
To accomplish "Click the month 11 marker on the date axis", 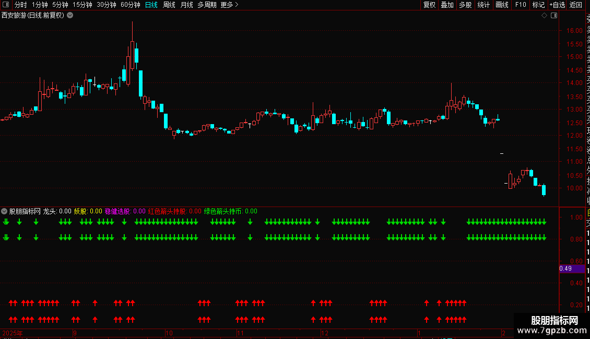I will point(241,333).
